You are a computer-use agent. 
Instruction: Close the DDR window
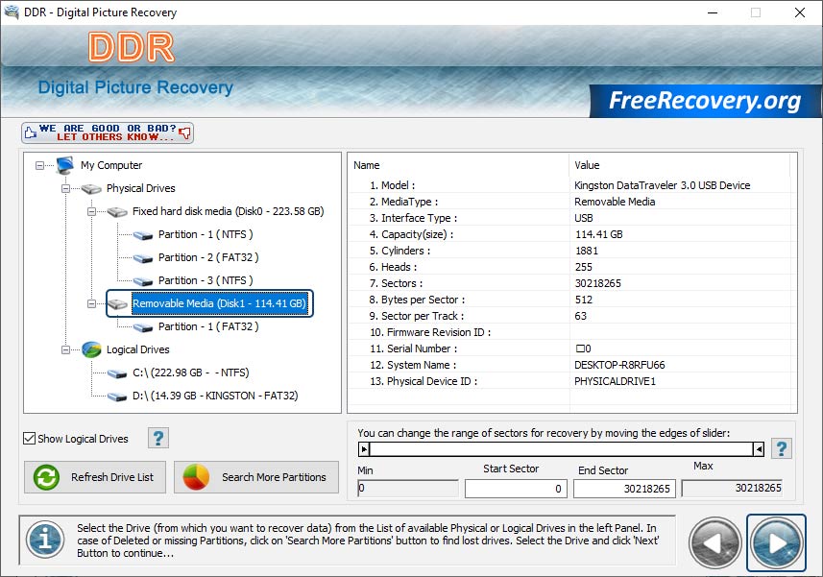tap(799, 12)
